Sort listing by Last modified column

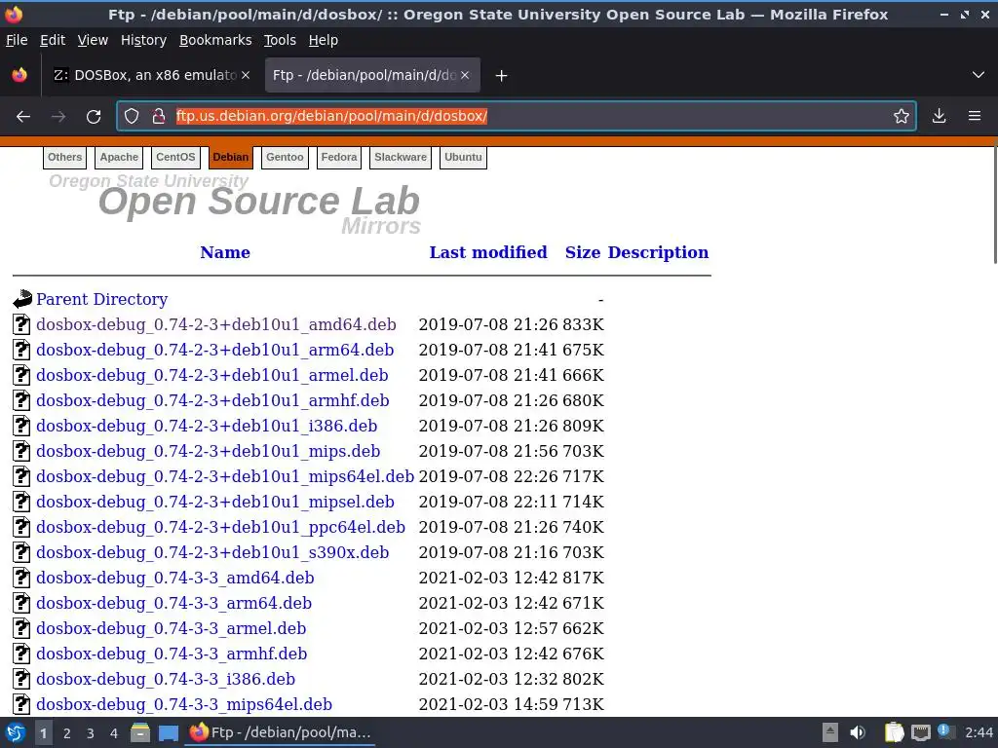pyautogui.click(x=488, y=252)
